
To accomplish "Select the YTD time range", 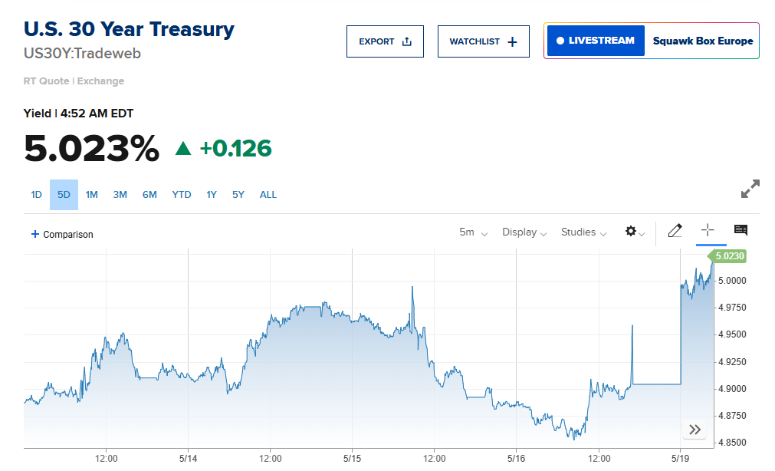I will pyautogui.click(x=182, y=195).
